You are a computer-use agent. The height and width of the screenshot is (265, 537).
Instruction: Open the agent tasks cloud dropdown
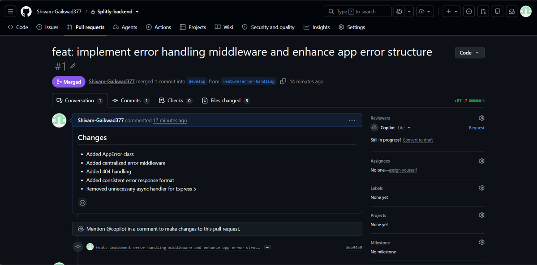coord(425,11)
